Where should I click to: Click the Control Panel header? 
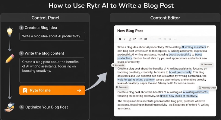click(x=46, y=18)
